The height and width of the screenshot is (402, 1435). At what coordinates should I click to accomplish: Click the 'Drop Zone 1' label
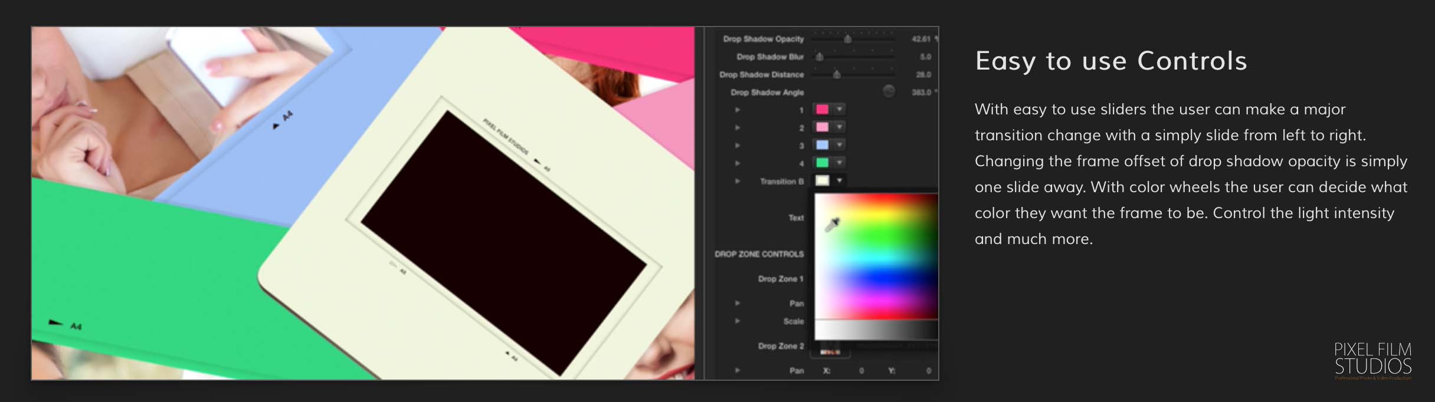click(781, 279)
